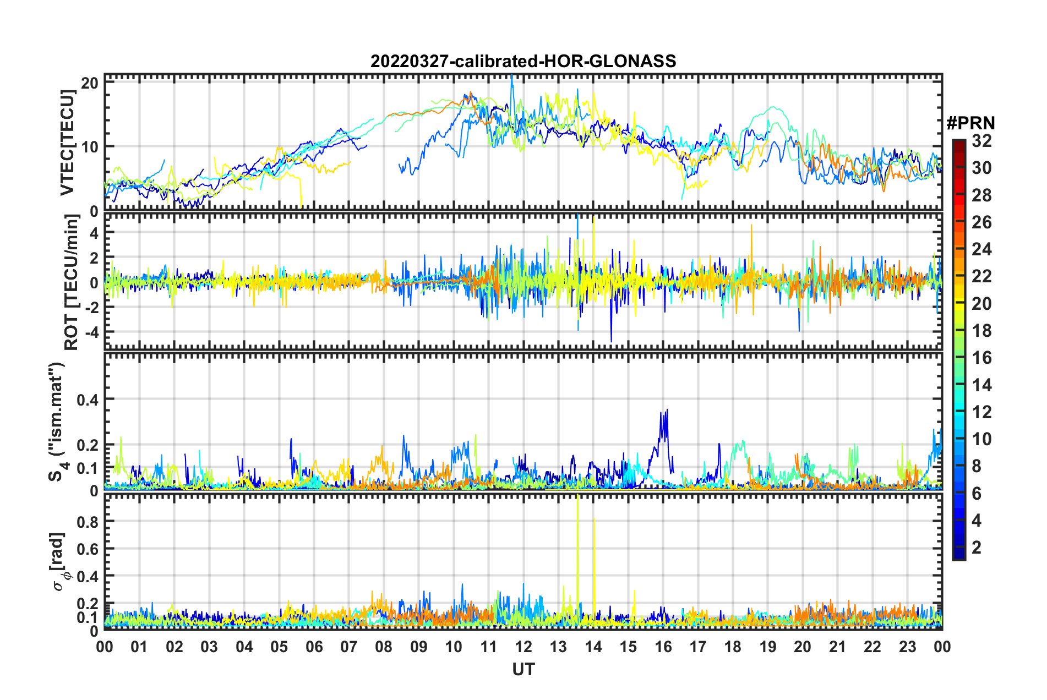Click the colorbar tick label 8

tap(977, 466)
